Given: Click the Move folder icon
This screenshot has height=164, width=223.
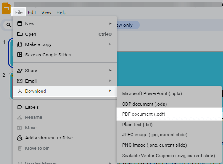Looking at the screenshot, I should pyautogui.click(x=19, y=128).
